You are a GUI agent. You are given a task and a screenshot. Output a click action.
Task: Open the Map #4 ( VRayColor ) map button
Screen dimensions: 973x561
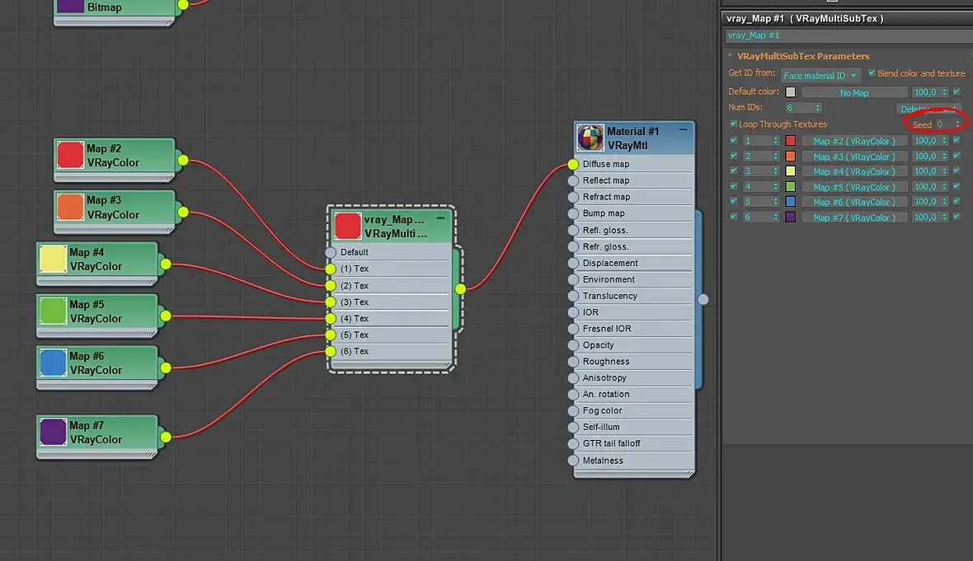coord(854,171)
